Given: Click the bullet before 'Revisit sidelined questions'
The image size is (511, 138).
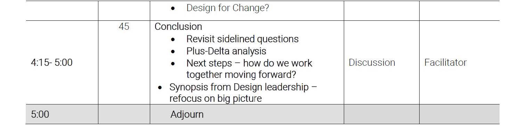Looking at the screenshot, I should 173,40.
